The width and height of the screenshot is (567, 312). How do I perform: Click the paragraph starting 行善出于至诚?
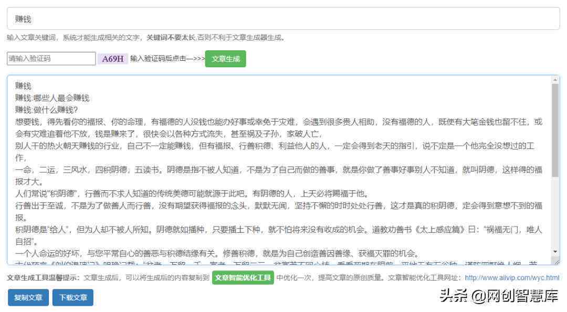pos(279,211)
